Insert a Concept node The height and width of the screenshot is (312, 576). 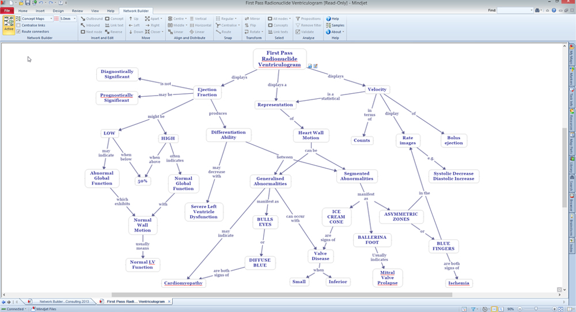[x=114, y=19]
